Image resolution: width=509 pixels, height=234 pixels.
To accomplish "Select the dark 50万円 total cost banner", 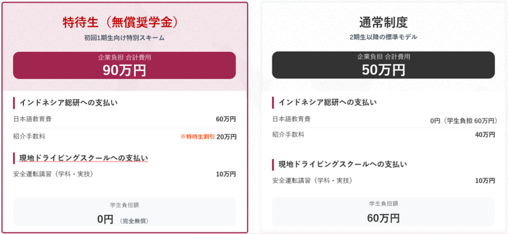I will tap(383, 65).
